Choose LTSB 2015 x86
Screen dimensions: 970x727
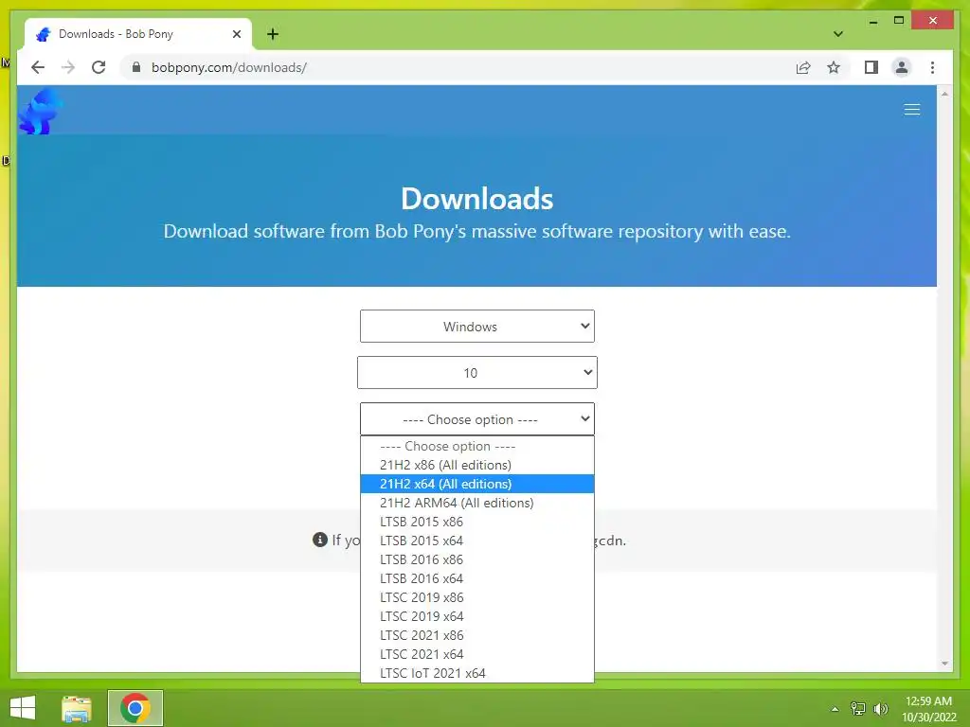pyautogui.click(x=477, y=522)
